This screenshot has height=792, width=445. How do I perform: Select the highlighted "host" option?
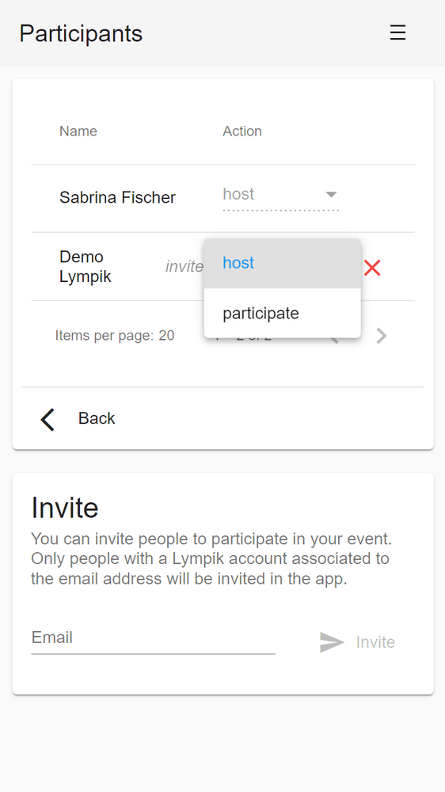(283, 263)
